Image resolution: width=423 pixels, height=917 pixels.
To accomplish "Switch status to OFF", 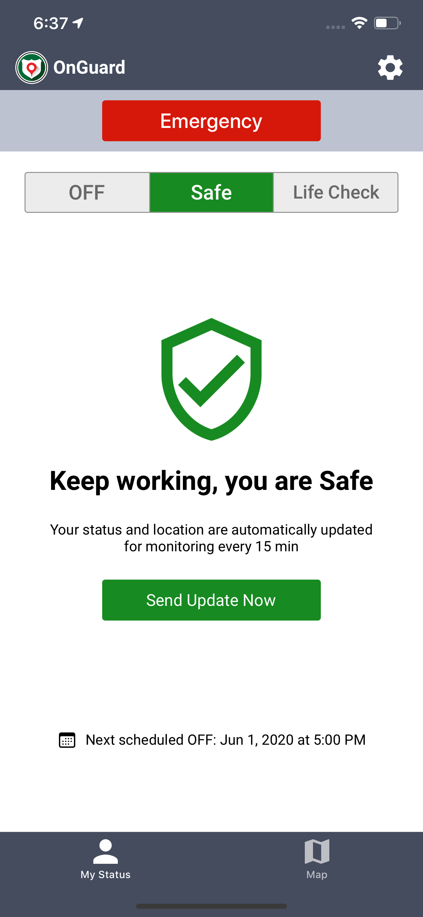I will pos(87,193).
